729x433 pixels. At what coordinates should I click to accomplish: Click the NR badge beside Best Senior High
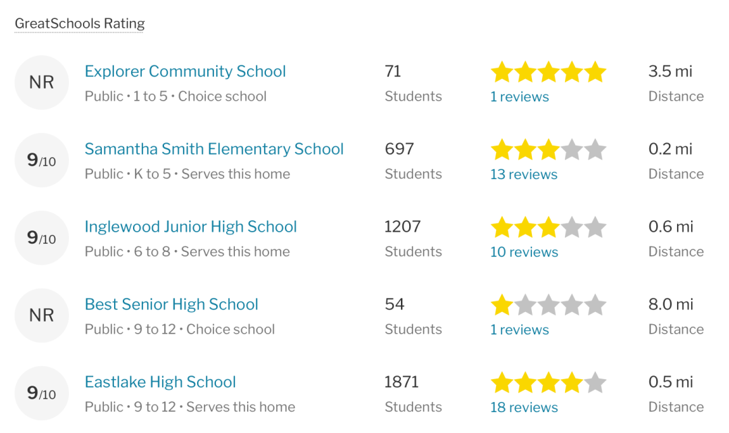click(x=42, y=315)
